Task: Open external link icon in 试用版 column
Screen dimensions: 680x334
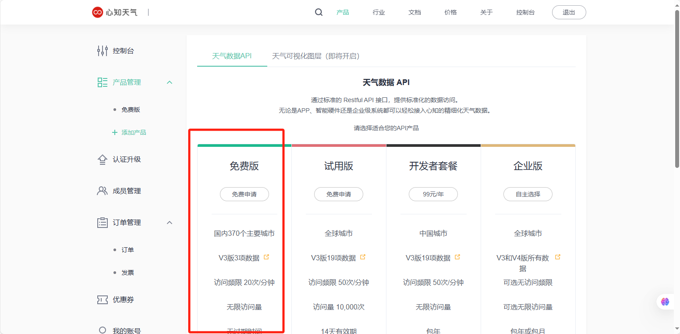Action: (363, 257)
